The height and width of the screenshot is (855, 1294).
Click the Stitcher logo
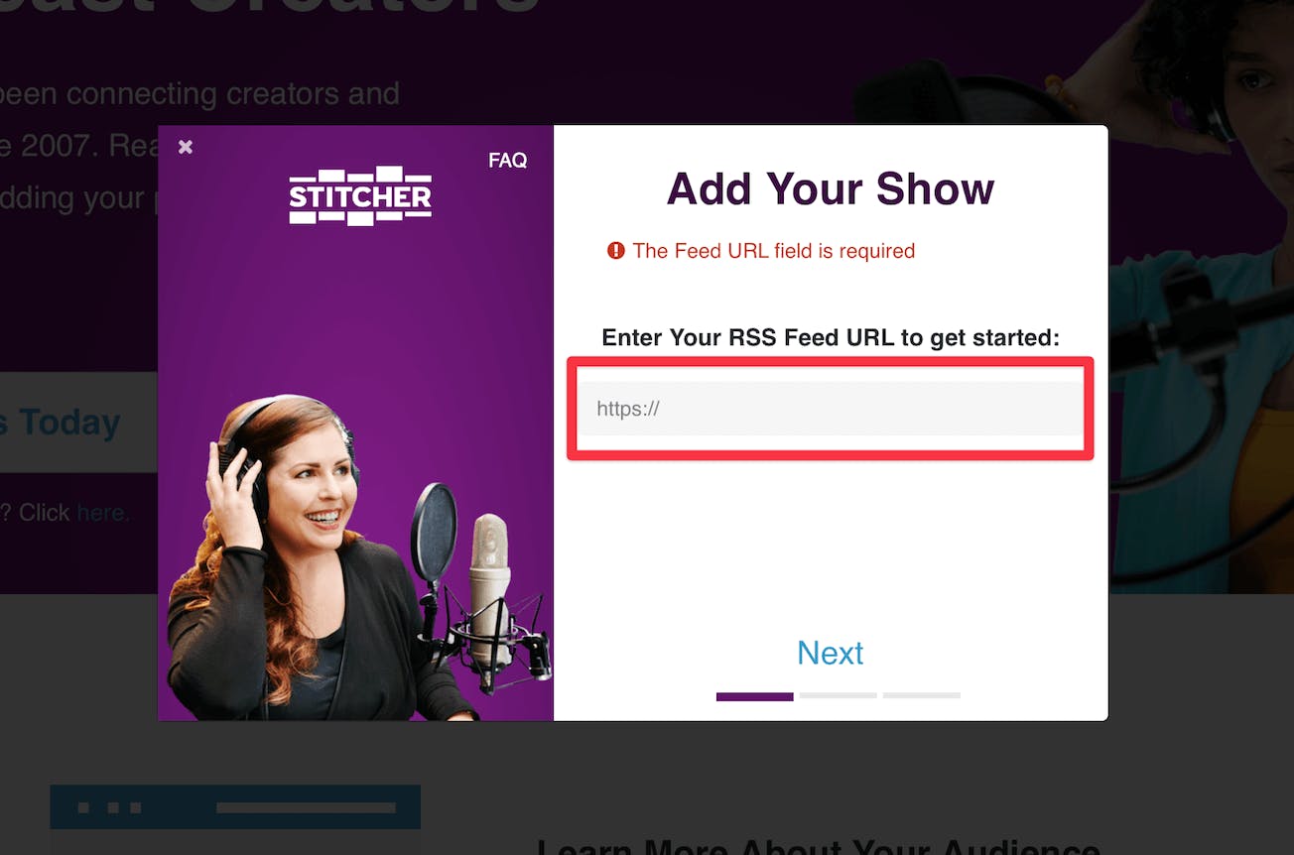tap(359, 195)
